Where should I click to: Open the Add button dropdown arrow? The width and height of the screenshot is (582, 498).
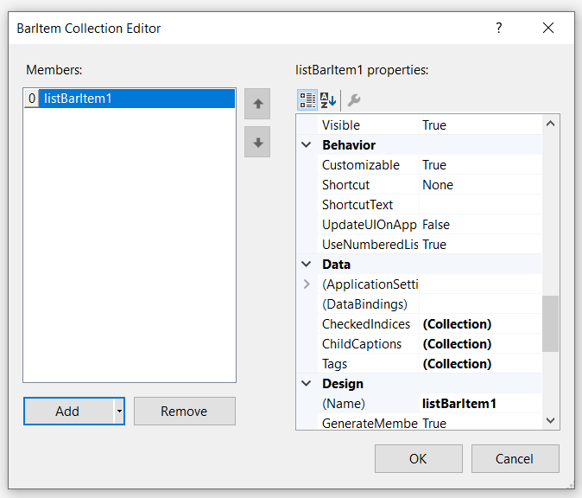pos(119,412)
